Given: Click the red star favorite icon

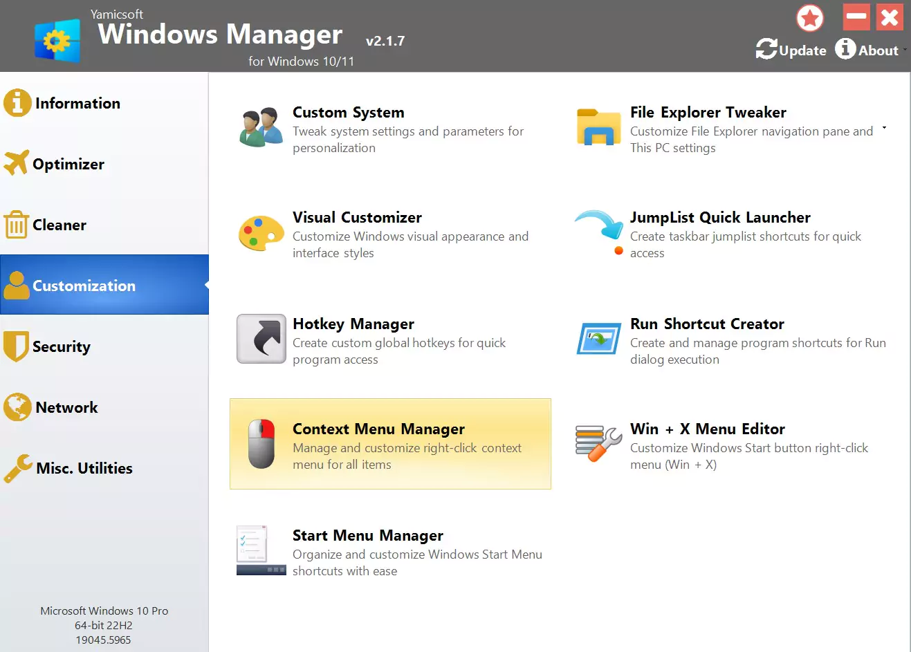Looking at the screenshot, I should click(810, 17).
